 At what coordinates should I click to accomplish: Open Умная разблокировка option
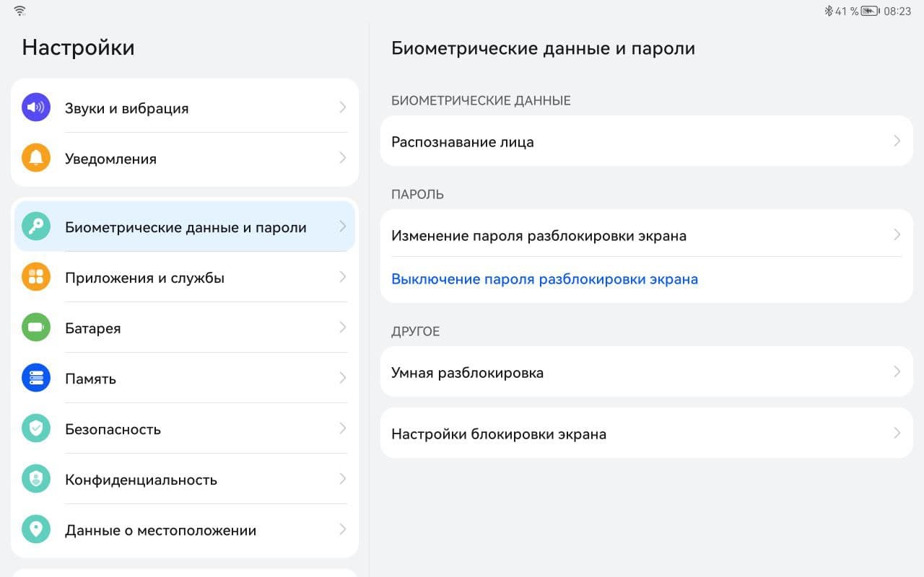coord(467,373)
